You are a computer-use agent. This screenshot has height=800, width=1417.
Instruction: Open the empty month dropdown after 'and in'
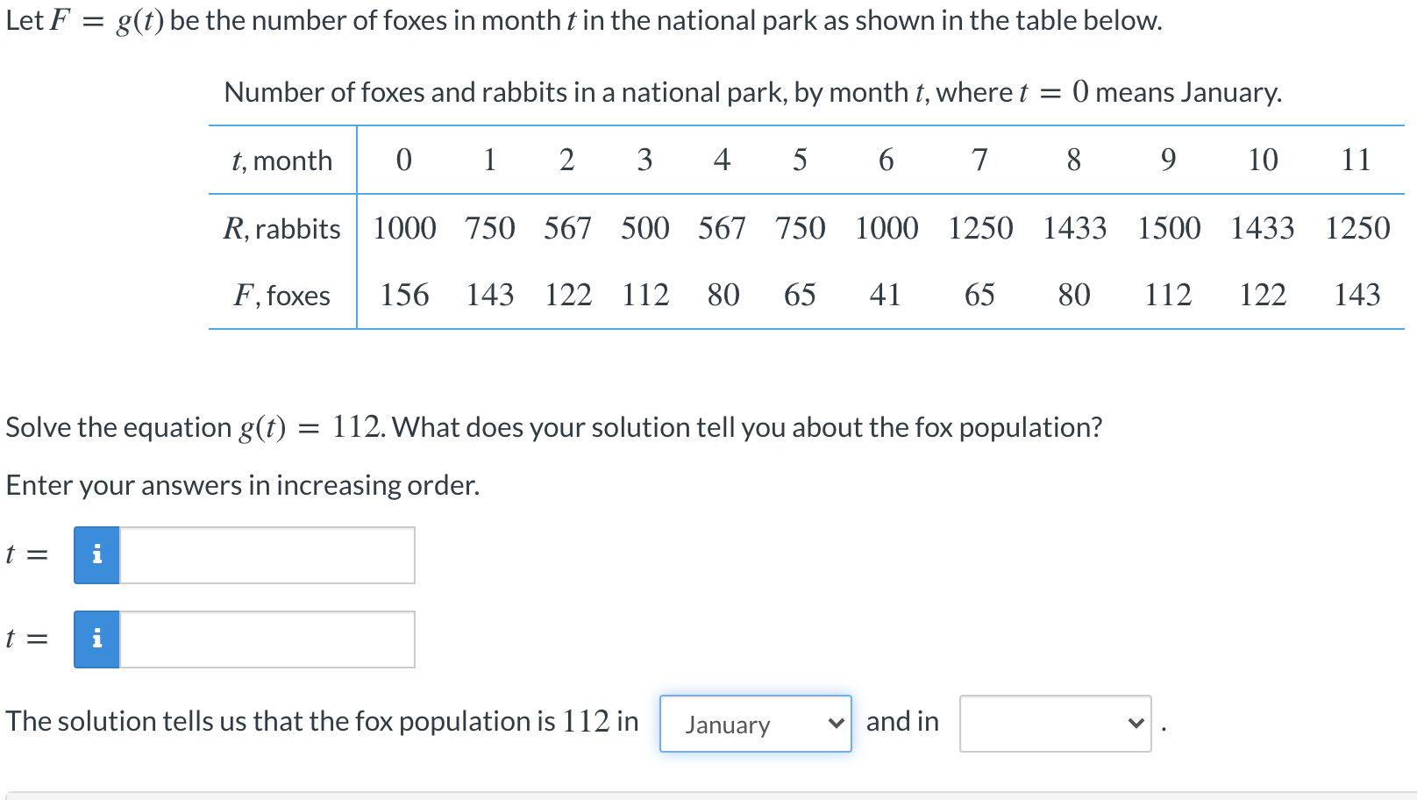[x=1055, y=724]
